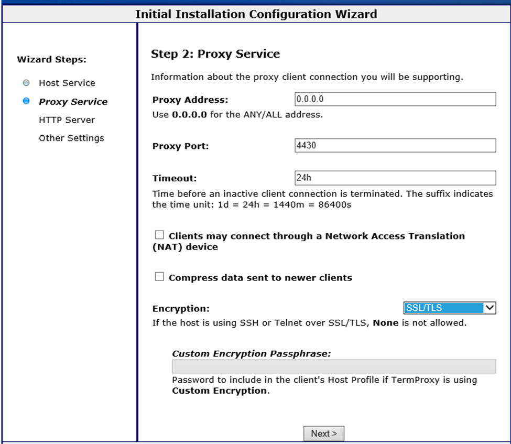511x444 pixels.
Task: Click the Initial Installation Configuration Wizard title
Action: coord(255,14)
